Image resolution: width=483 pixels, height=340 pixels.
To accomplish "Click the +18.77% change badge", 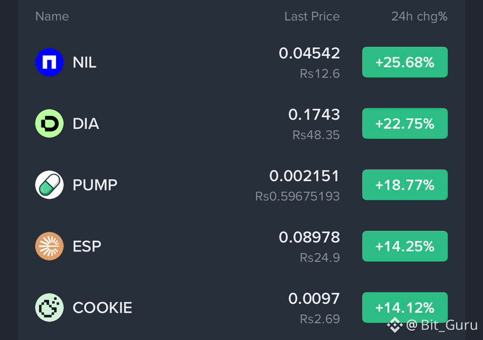I will pyautogui.click(x=405, y=185).
